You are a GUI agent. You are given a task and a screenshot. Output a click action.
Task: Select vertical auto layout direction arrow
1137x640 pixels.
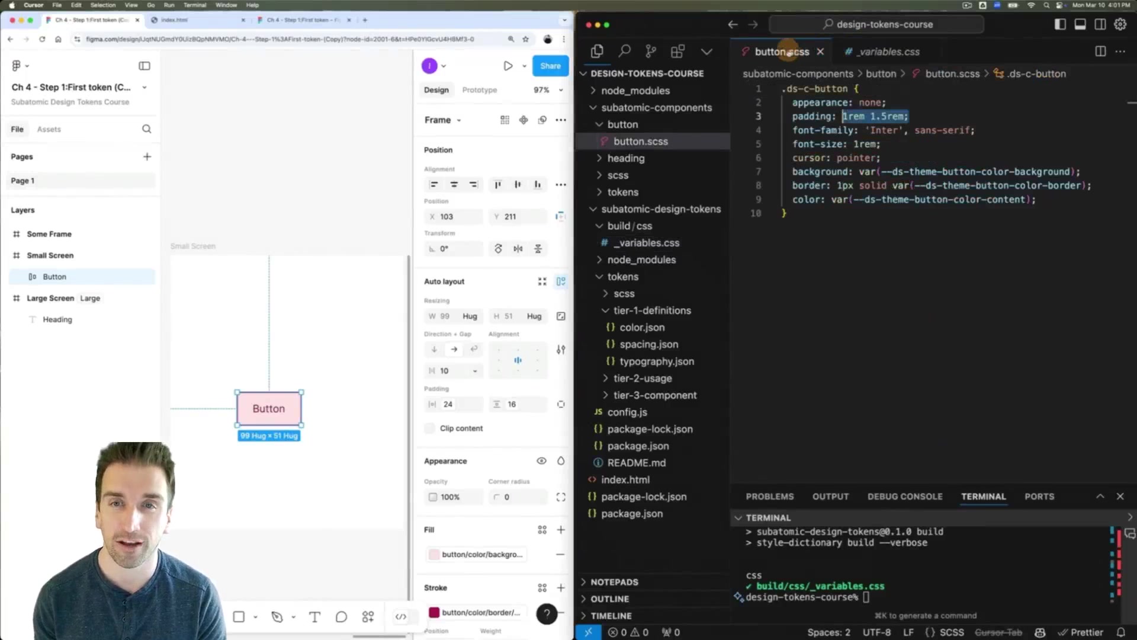[x=434, y=350]
